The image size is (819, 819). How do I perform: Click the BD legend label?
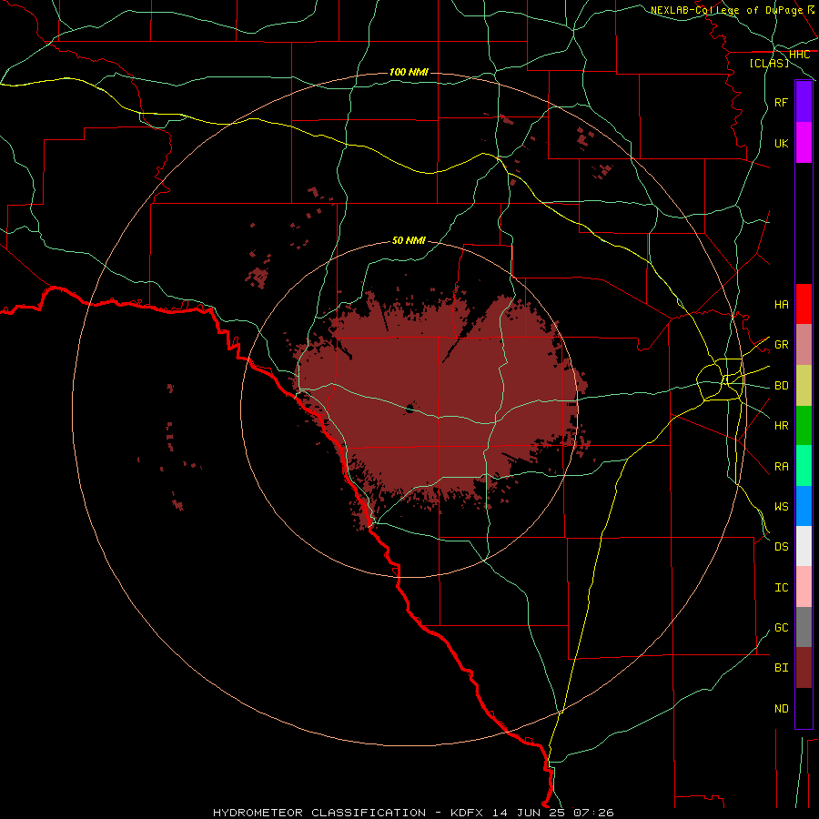click(x=782, y=386)
